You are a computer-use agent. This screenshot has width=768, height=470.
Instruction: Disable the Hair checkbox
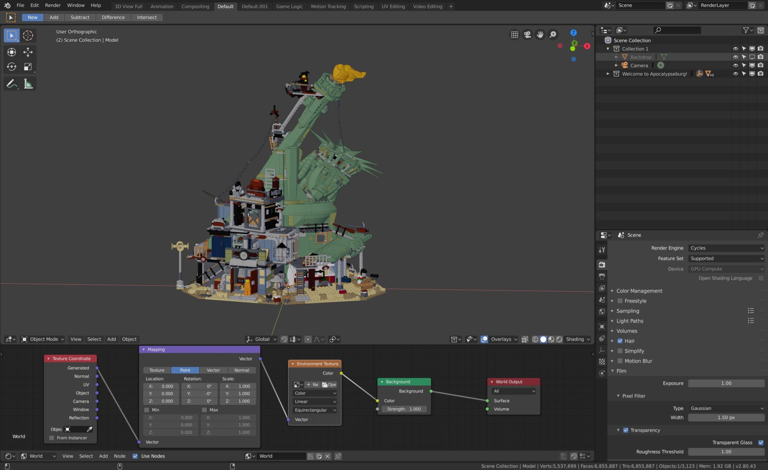click(620, 341)
